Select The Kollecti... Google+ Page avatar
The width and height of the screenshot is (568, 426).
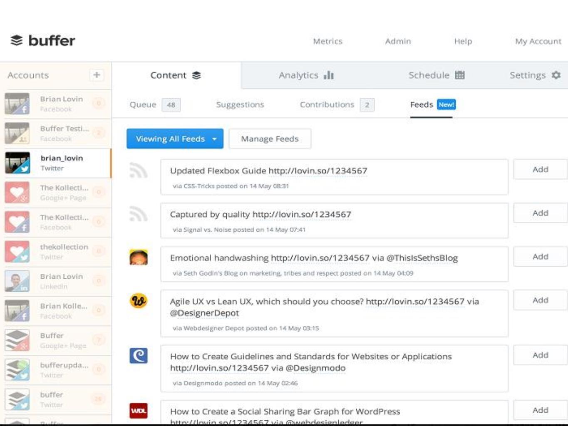click(x=17, y=192)
